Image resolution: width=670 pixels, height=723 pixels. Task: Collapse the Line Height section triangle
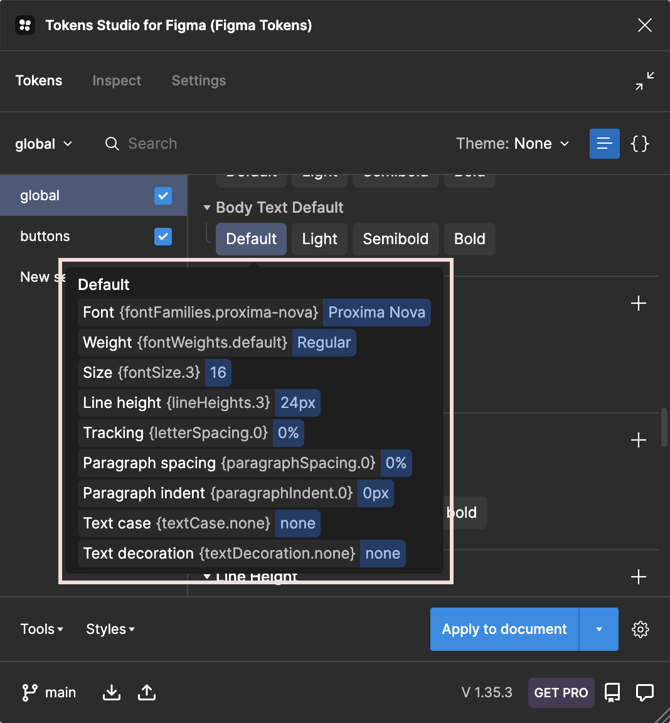pyautogui.click(x=207, y=577)
